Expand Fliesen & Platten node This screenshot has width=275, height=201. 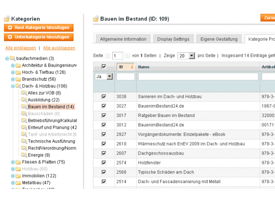click(13, 162)
